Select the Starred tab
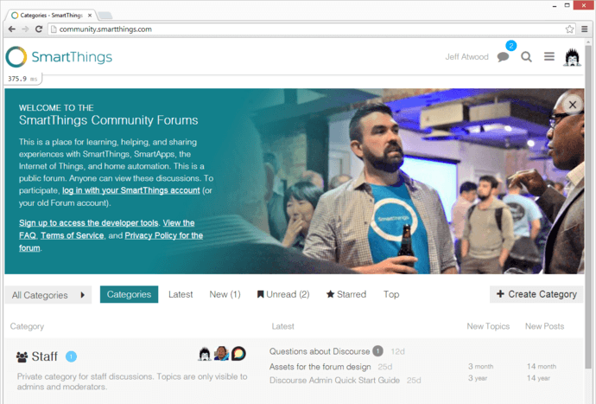The height and width of the screenshot is (404, 596). tap(346, 294)
